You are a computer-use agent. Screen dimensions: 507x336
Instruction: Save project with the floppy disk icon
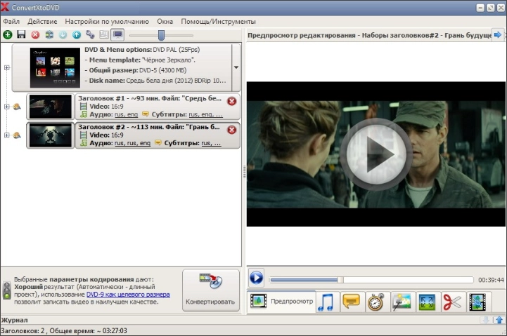[21, 34]
